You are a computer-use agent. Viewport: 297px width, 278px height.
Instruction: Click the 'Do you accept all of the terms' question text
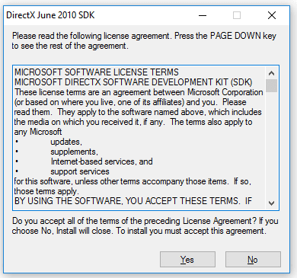coord(145,225)
